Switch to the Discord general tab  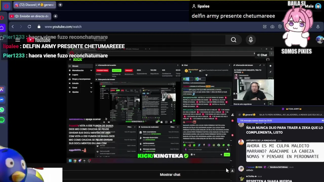[x=34, y=5]
